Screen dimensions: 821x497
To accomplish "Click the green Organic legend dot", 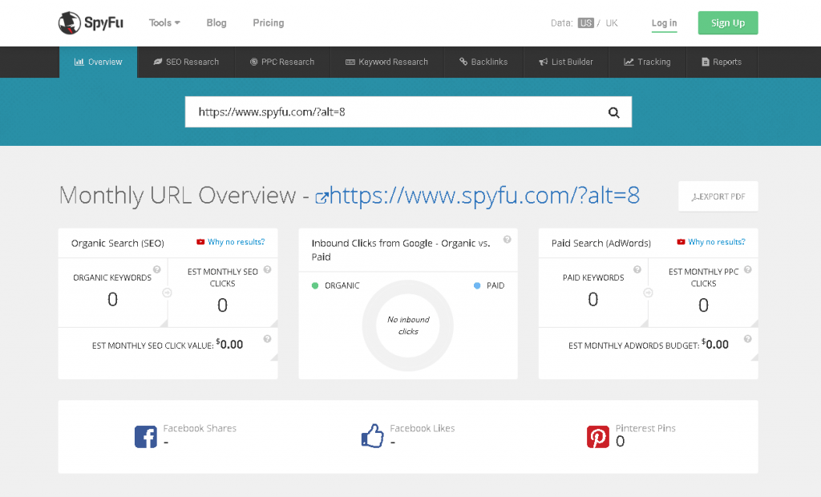I will coord(314,285).
